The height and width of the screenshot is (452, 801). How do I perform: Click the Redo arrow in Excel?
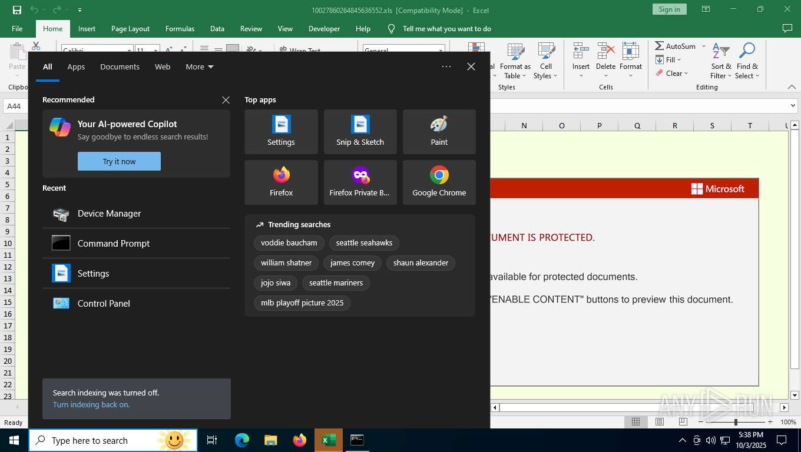point(57,10)
